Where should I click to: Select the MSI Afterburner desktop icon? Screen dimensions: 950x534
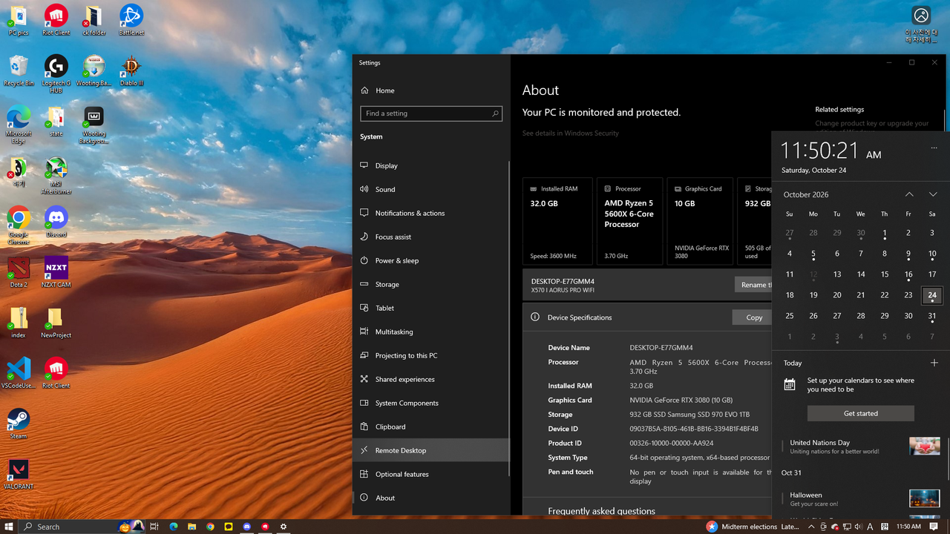pos(56,175)
